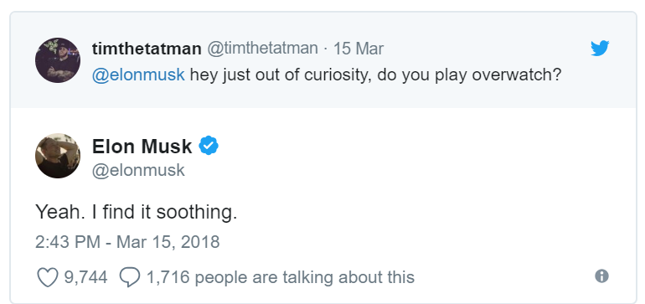
Task: Open timthetatman's profile avatar
Action: point(58,60)
